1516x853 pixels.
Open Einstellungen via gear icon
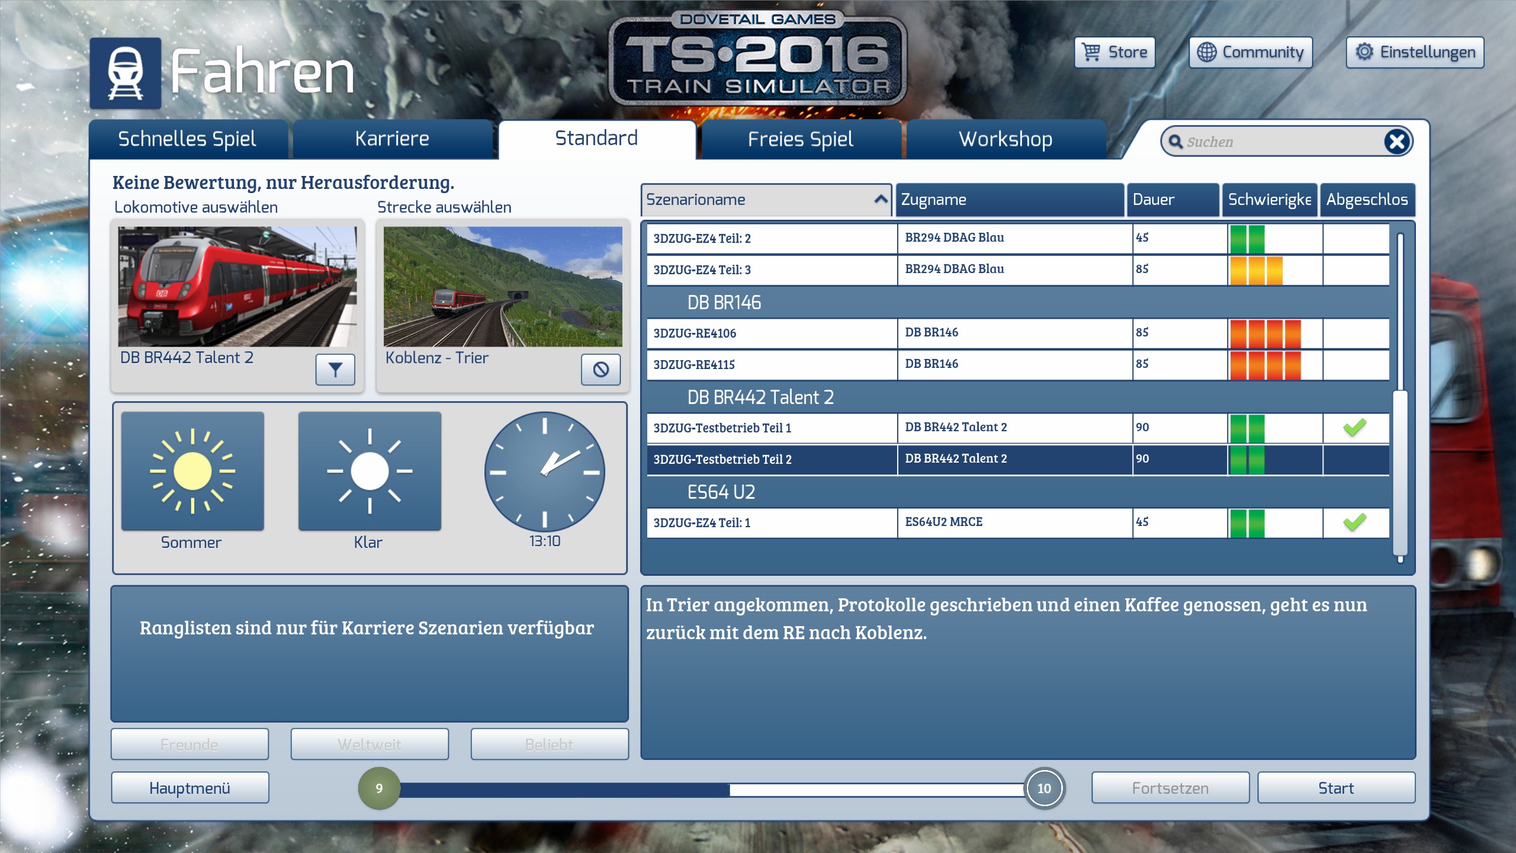coord(1364,52)
